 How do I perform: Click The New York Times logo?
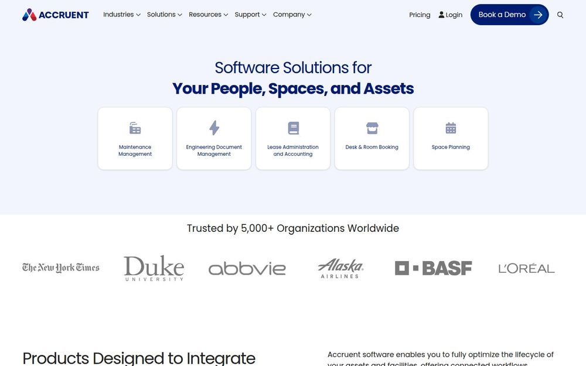(x=61, y=268)
